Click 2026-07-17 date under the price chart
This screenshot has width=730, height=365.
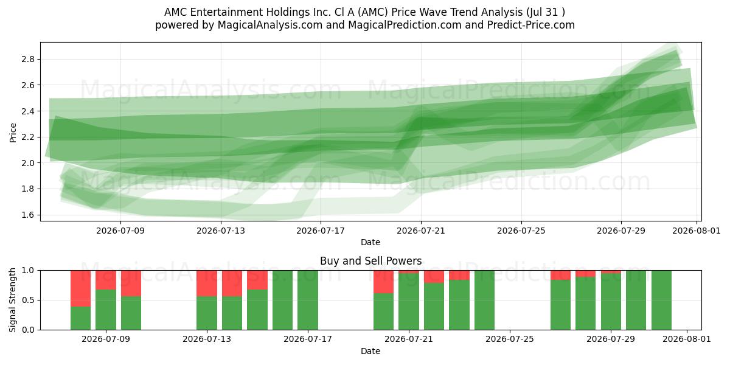click(321, 231)
